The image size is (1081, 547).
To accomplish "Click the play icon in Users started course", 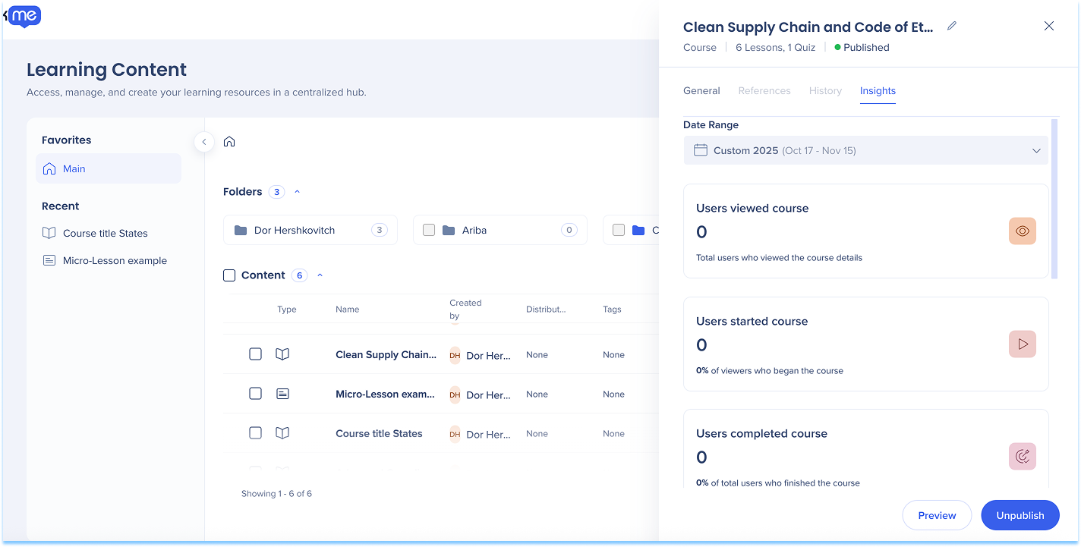I will [x=1022, y=344].
